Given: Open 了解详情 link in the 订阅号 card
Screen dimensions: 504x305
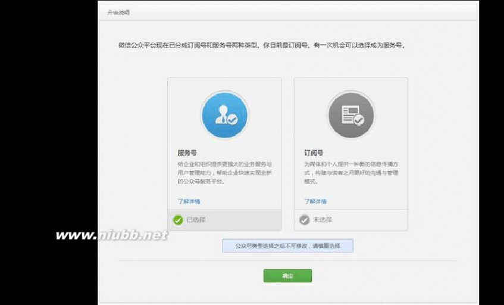Looking at the screenshot, I should pyautogui.click(x=315, y=201).
